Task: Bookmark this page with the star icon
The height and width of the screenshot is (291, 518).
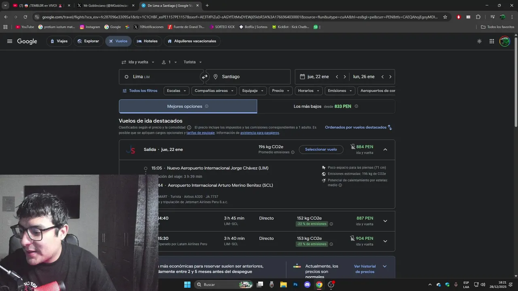Action: coord(445,17)
